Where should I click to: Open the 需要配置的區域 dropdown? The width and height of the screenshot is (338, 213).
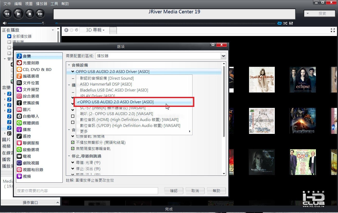[161, 56]
